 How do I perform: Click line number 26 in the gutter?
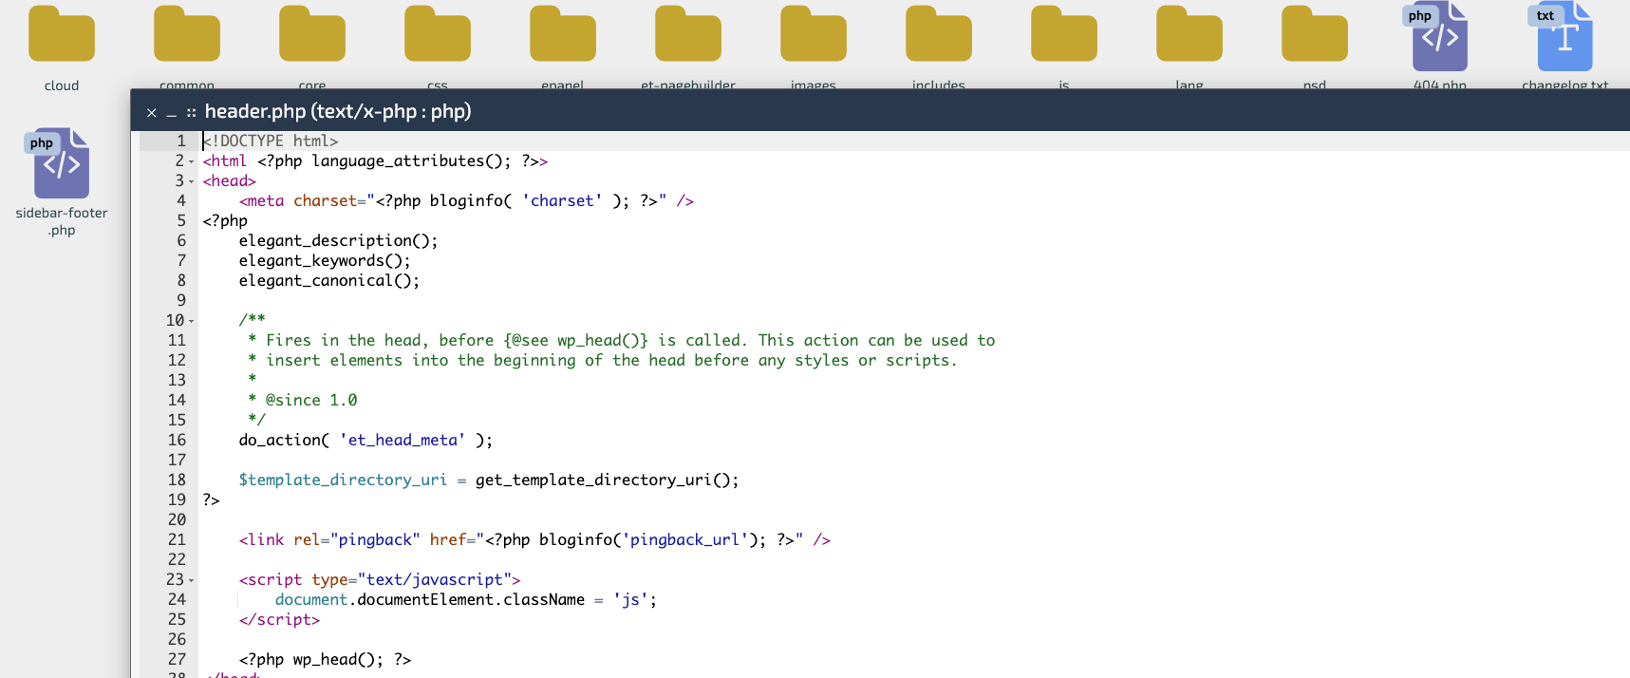pyautogui.click(x=177, y=640)
